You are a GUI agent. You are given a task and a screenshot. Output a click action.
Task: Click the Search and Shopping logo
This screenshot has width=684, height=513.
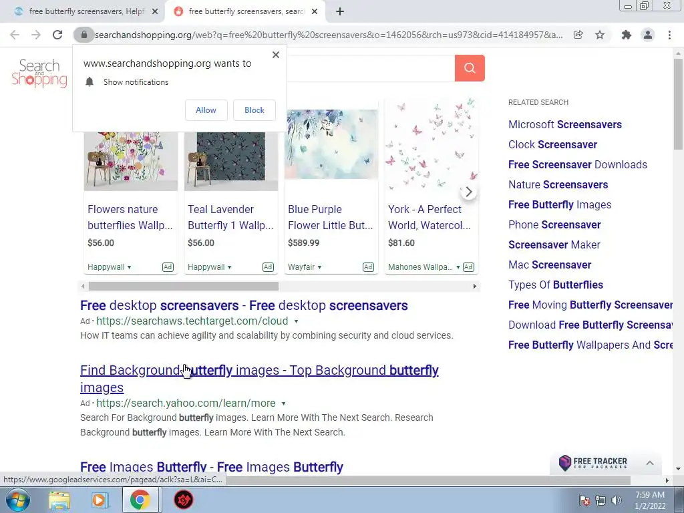tap(39, 73)
